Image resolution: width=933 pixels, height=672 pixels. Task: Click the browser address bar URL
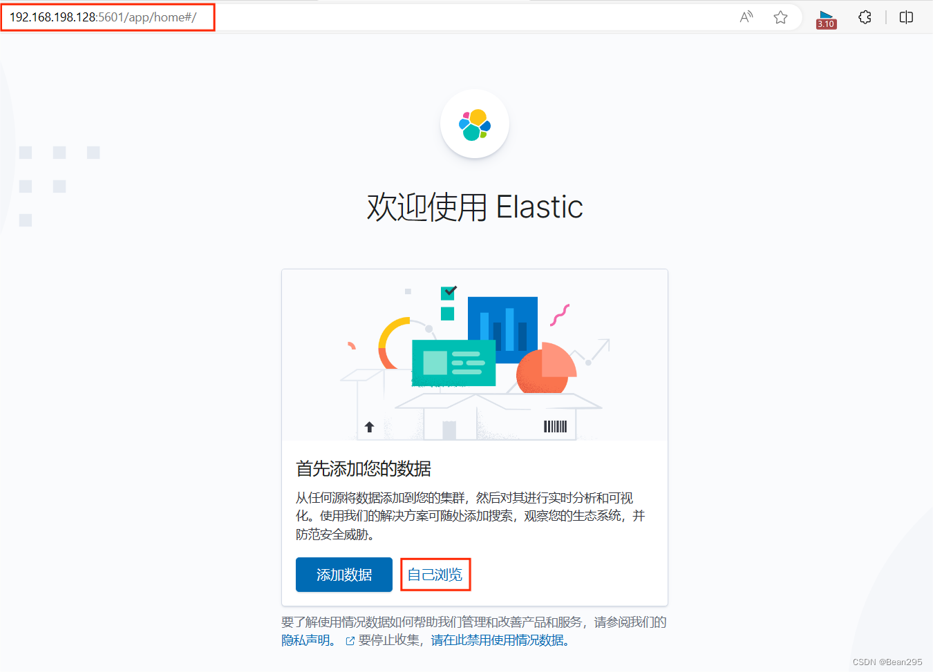click(x=103, y=17)
